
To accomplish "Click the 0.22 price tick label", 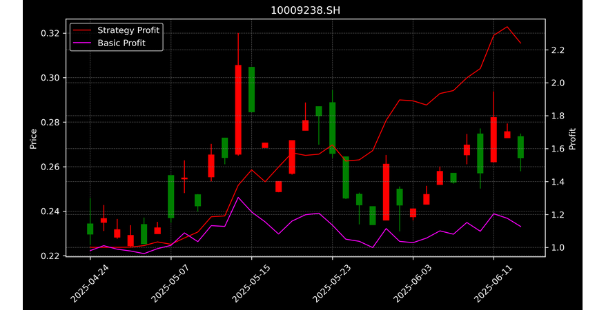I will click(x=50, y=256).
